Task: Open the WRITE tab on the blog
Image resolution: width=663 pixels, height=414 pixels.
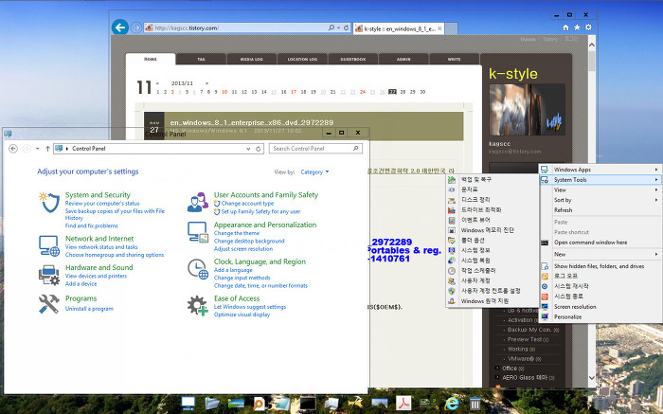Action: click(x=454, y=59)
